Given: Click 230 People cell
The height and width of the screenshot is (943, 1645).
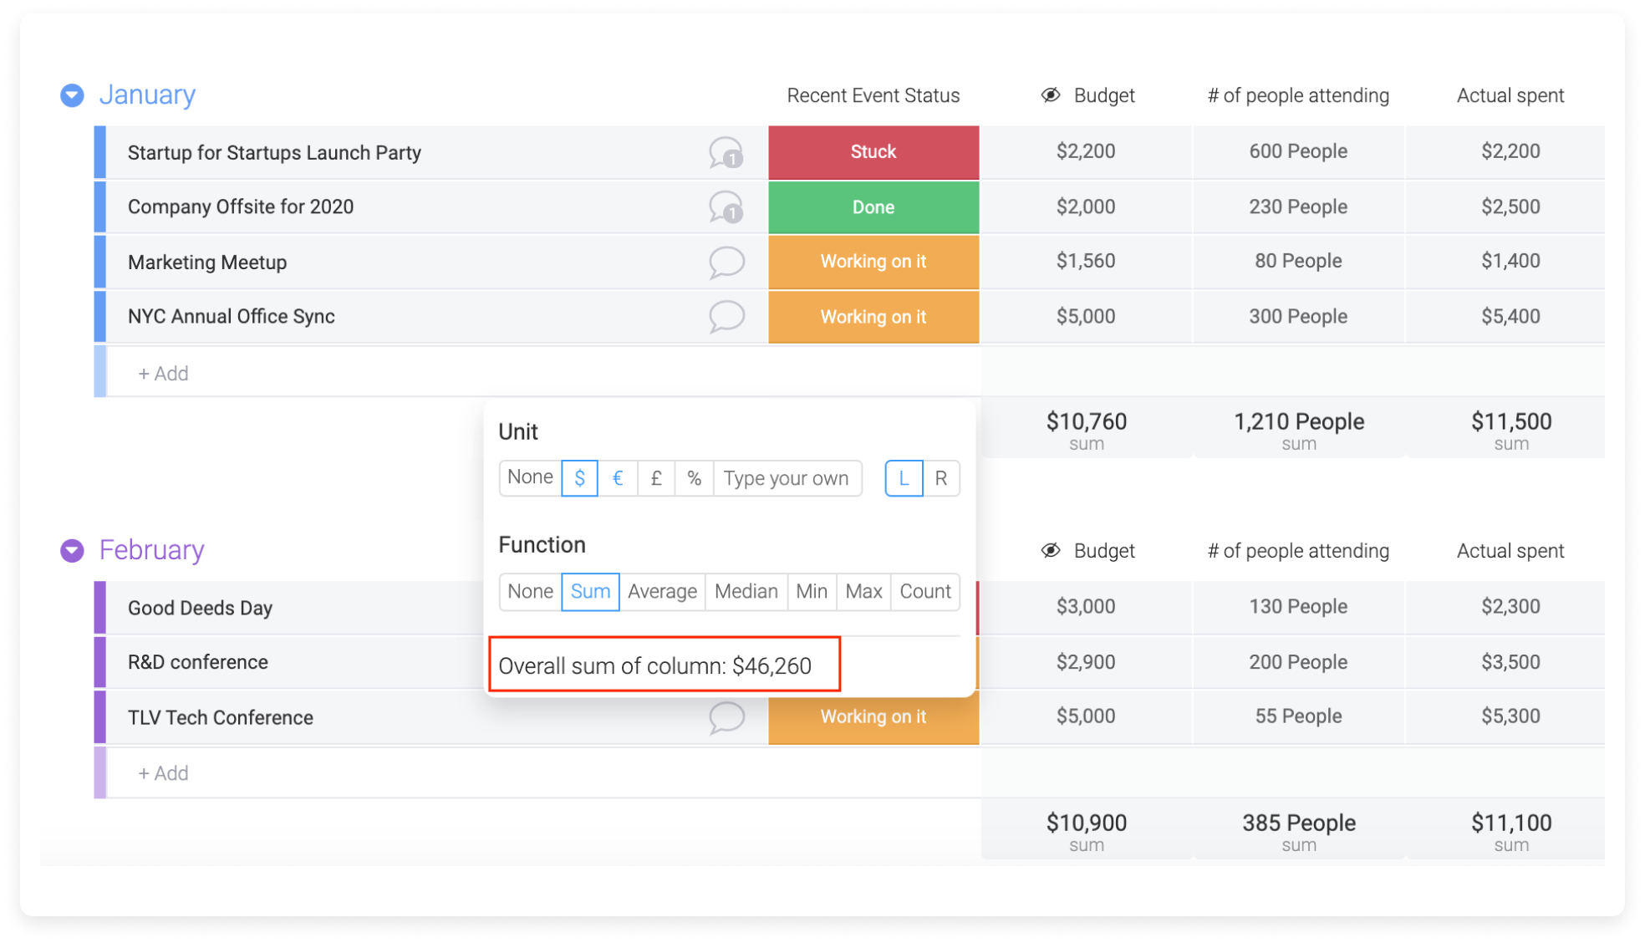Looking at the screenshot, I should tap(1298, 206).
